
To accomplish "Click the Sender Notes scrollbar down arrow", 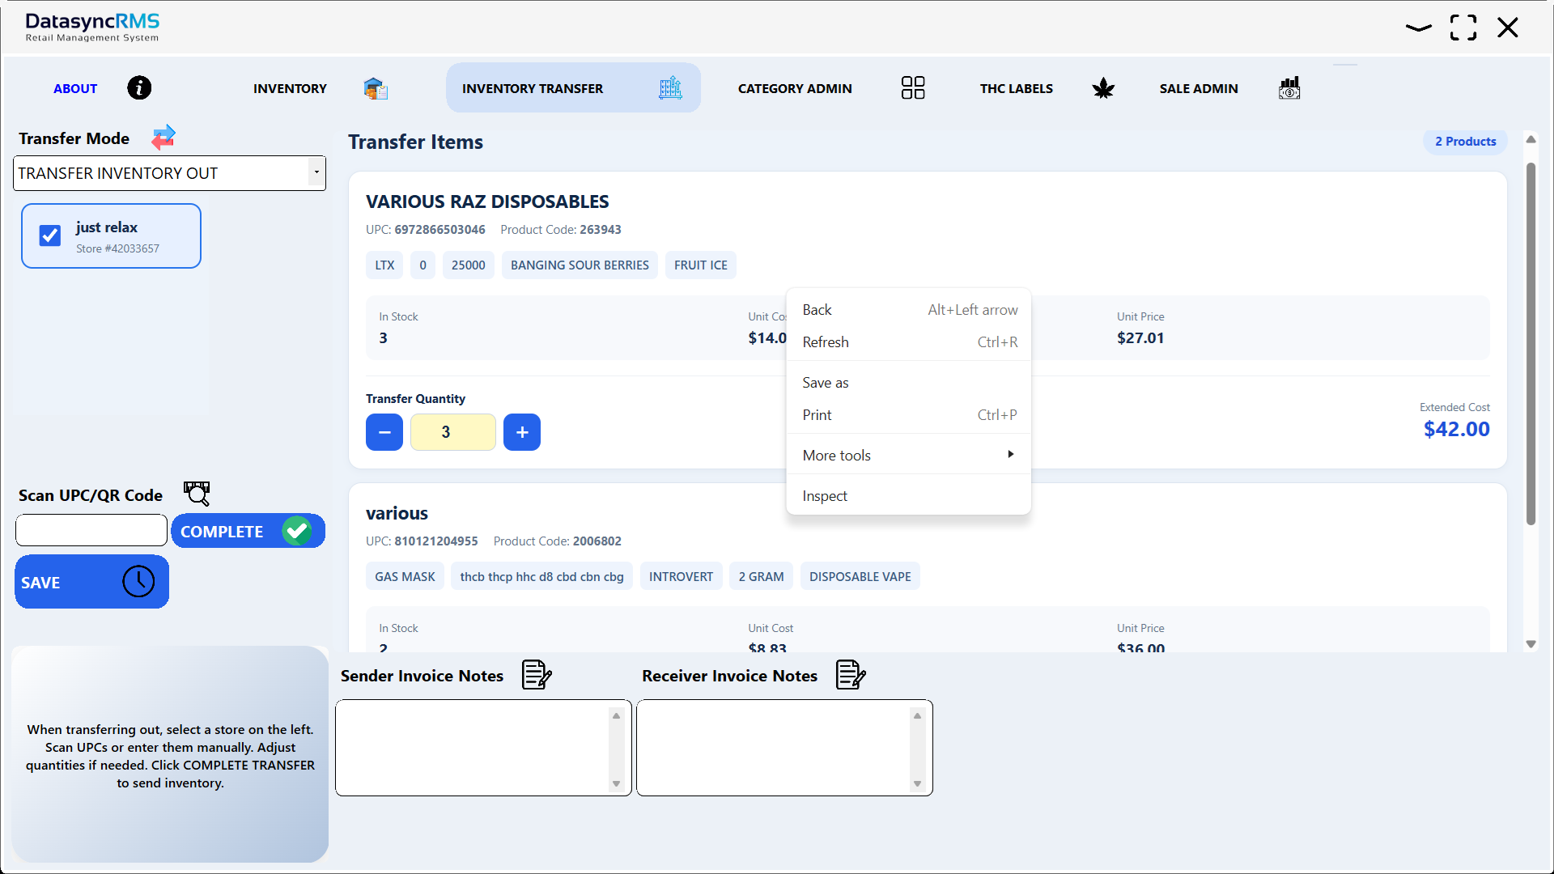I will tap(616, 783).
